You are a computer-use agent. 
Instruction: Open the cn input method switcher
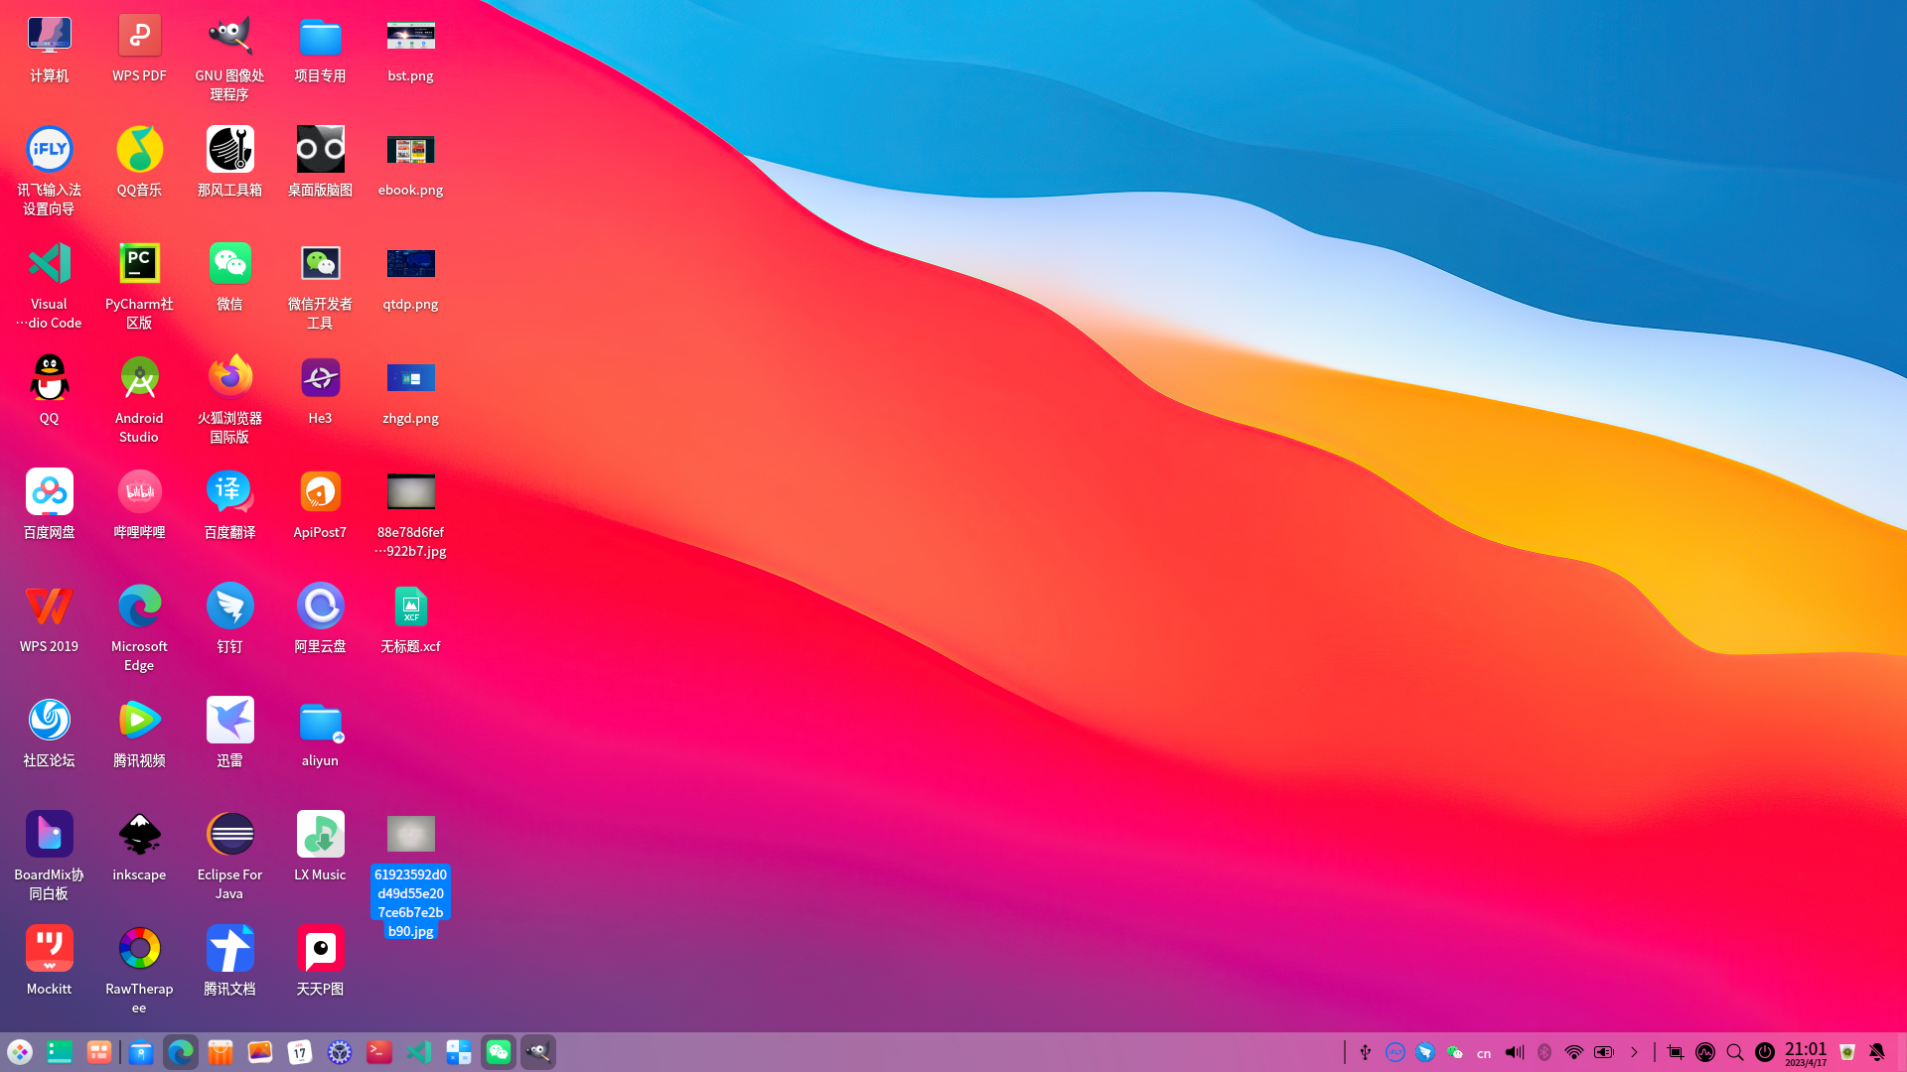1484,1053
